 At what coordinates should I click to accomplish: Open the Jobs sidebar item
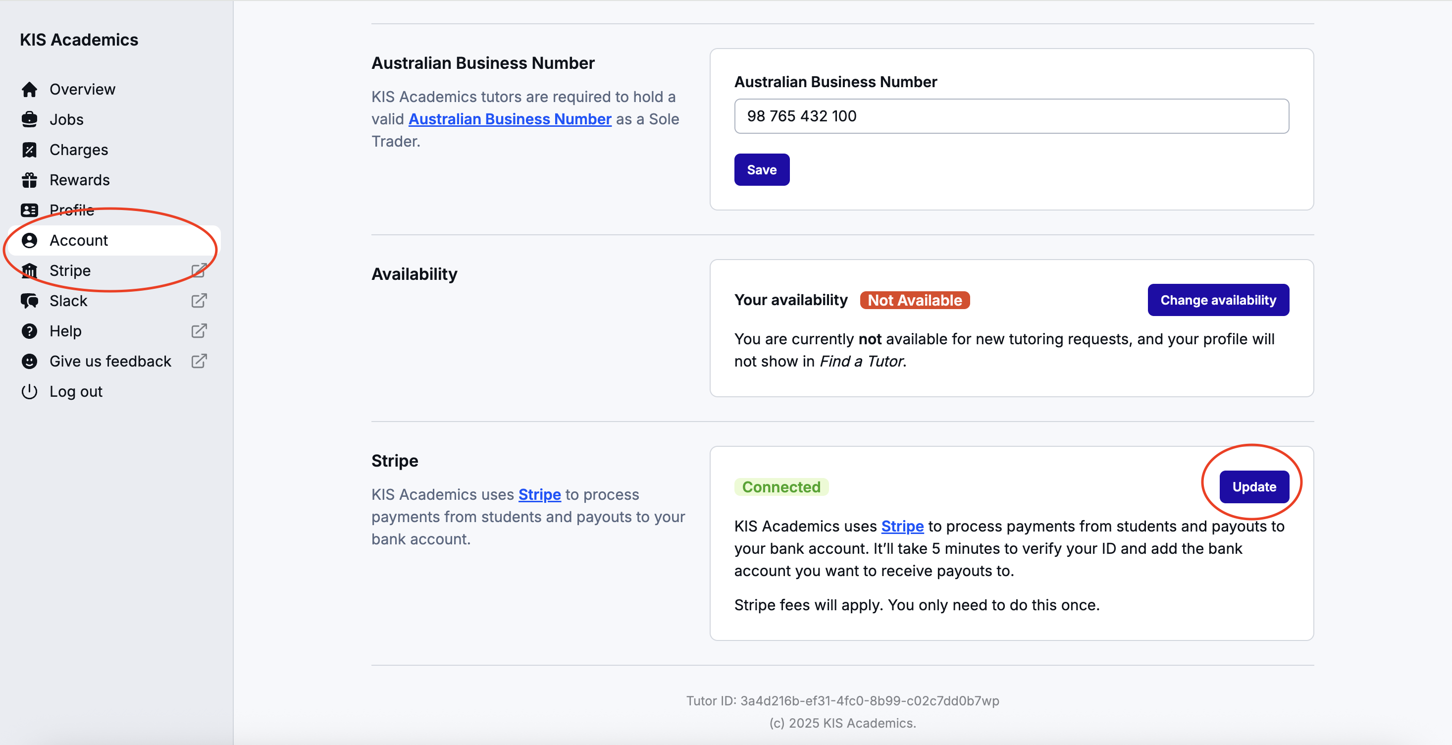pyautogui.click(x=66, y=119)
